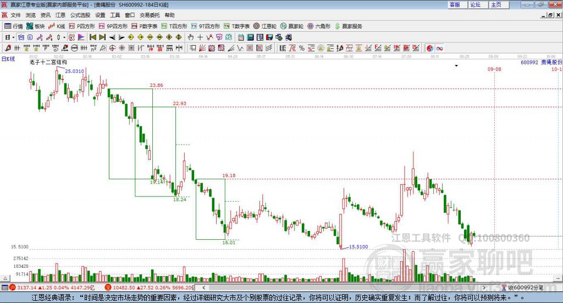Click the small black dropdown triangle above chart
Image resolution: width=563 pixels, height=303 pixels.
[456, 65]
